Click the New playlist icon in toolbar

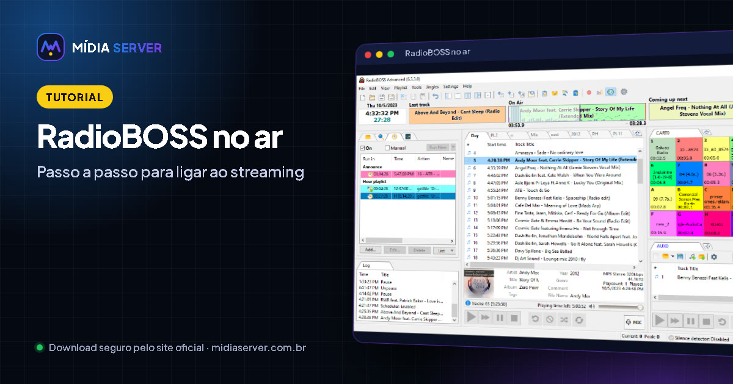(362, 96)
